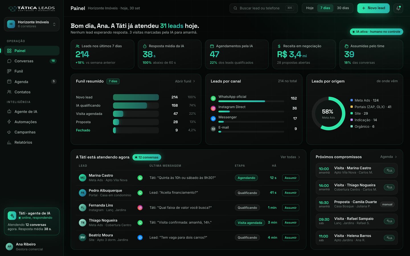Expand Horizonte Imóveis workspace switcher

pyautogui.click(x=32, y=24)
